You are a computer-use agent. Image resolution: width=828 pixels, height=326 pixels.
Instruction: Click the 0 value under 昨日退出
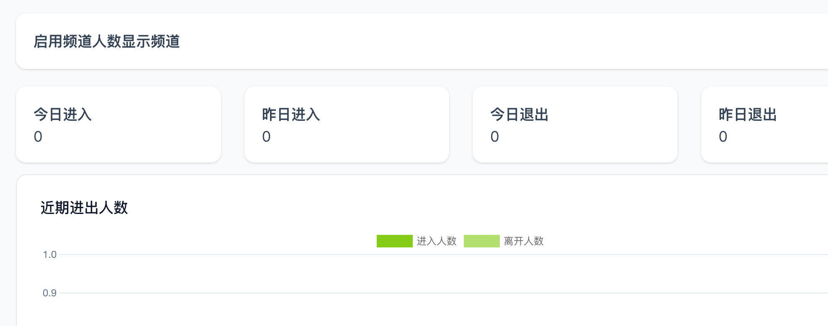pos(723,137)
